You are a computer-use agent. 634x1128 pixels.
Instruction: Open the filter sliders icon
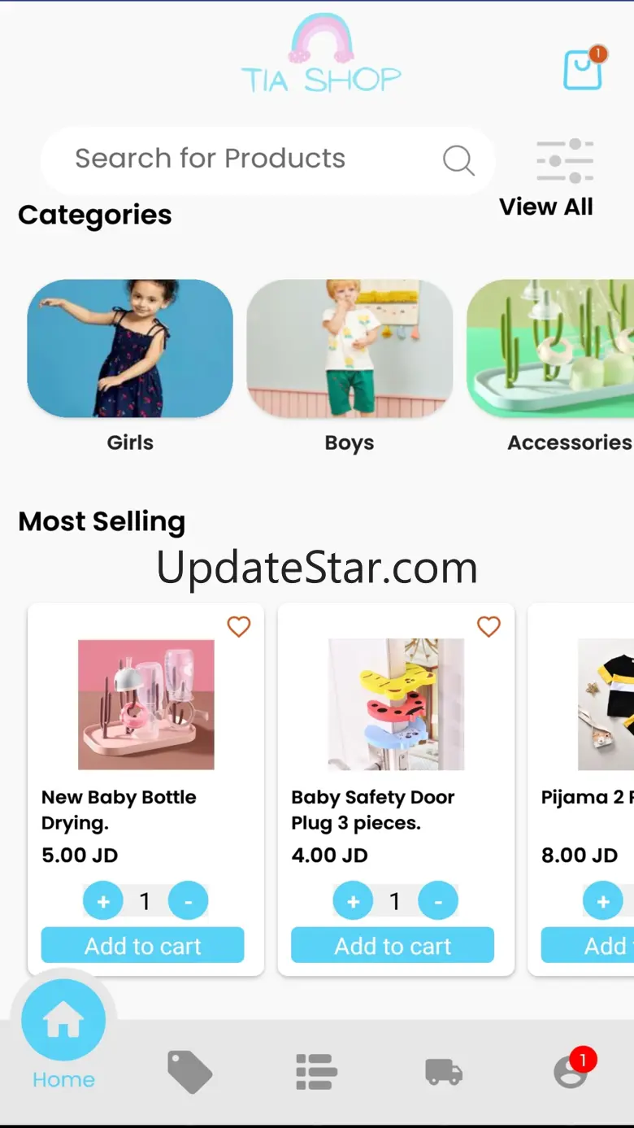pyautogui.click(x=565, y=161)
